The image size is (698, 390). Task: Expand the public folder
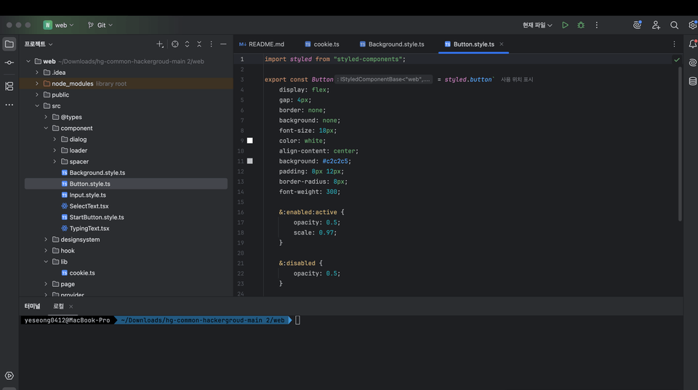(37, 94)
